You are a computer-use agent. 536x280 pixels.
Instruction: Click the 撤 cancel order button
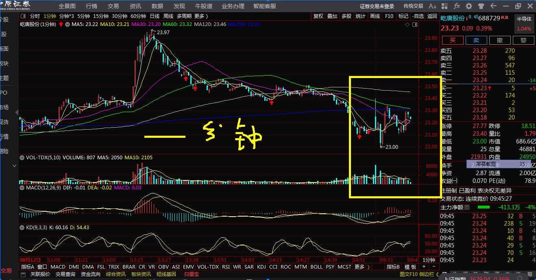[x=500, y=40]
